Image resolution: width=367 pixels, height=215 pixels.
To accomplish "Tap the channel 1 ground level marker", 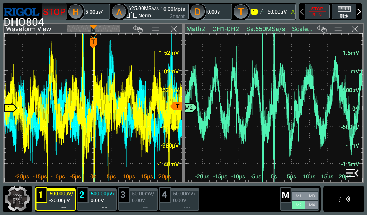I will point(10,108).
